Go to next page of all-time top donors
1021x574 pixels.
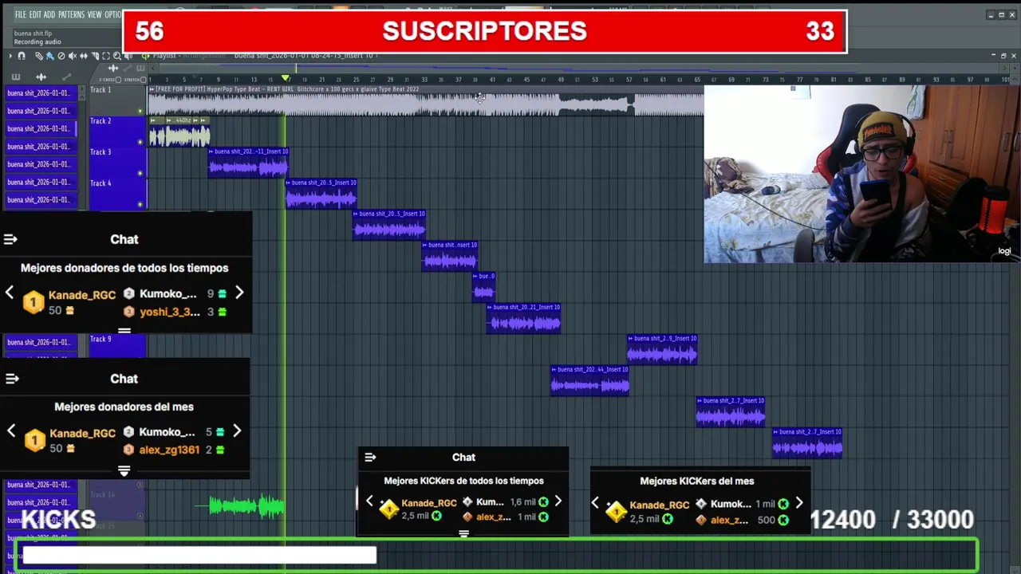click(239, 293)
